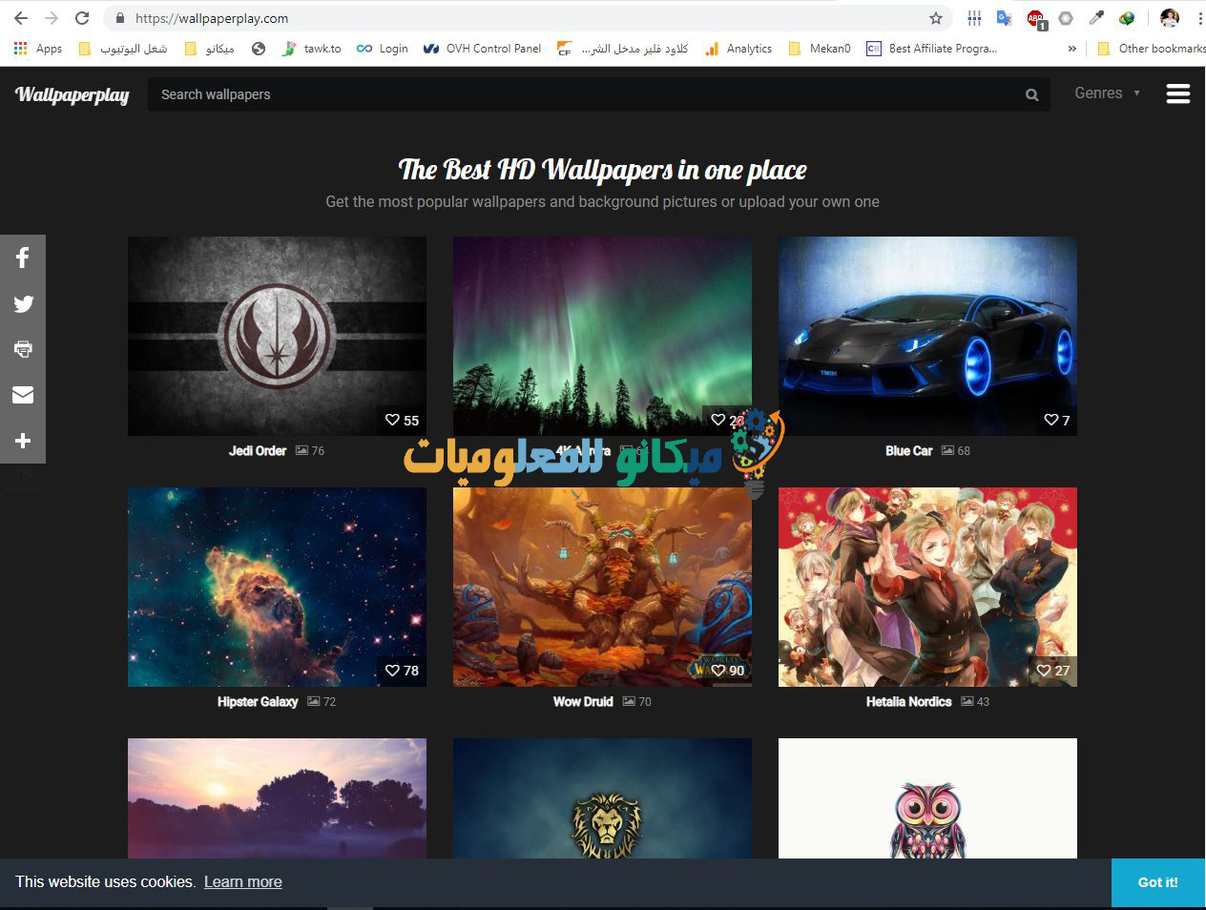The width and height of the screenshot is (1206, 910).
Task: Open the Apps bookmark shortcut
Action: coord(38,49)
